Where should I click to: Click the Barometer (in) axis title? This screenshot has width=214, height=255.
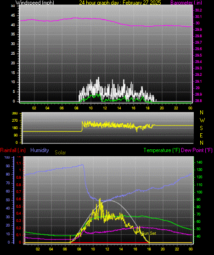coord(186,3)
